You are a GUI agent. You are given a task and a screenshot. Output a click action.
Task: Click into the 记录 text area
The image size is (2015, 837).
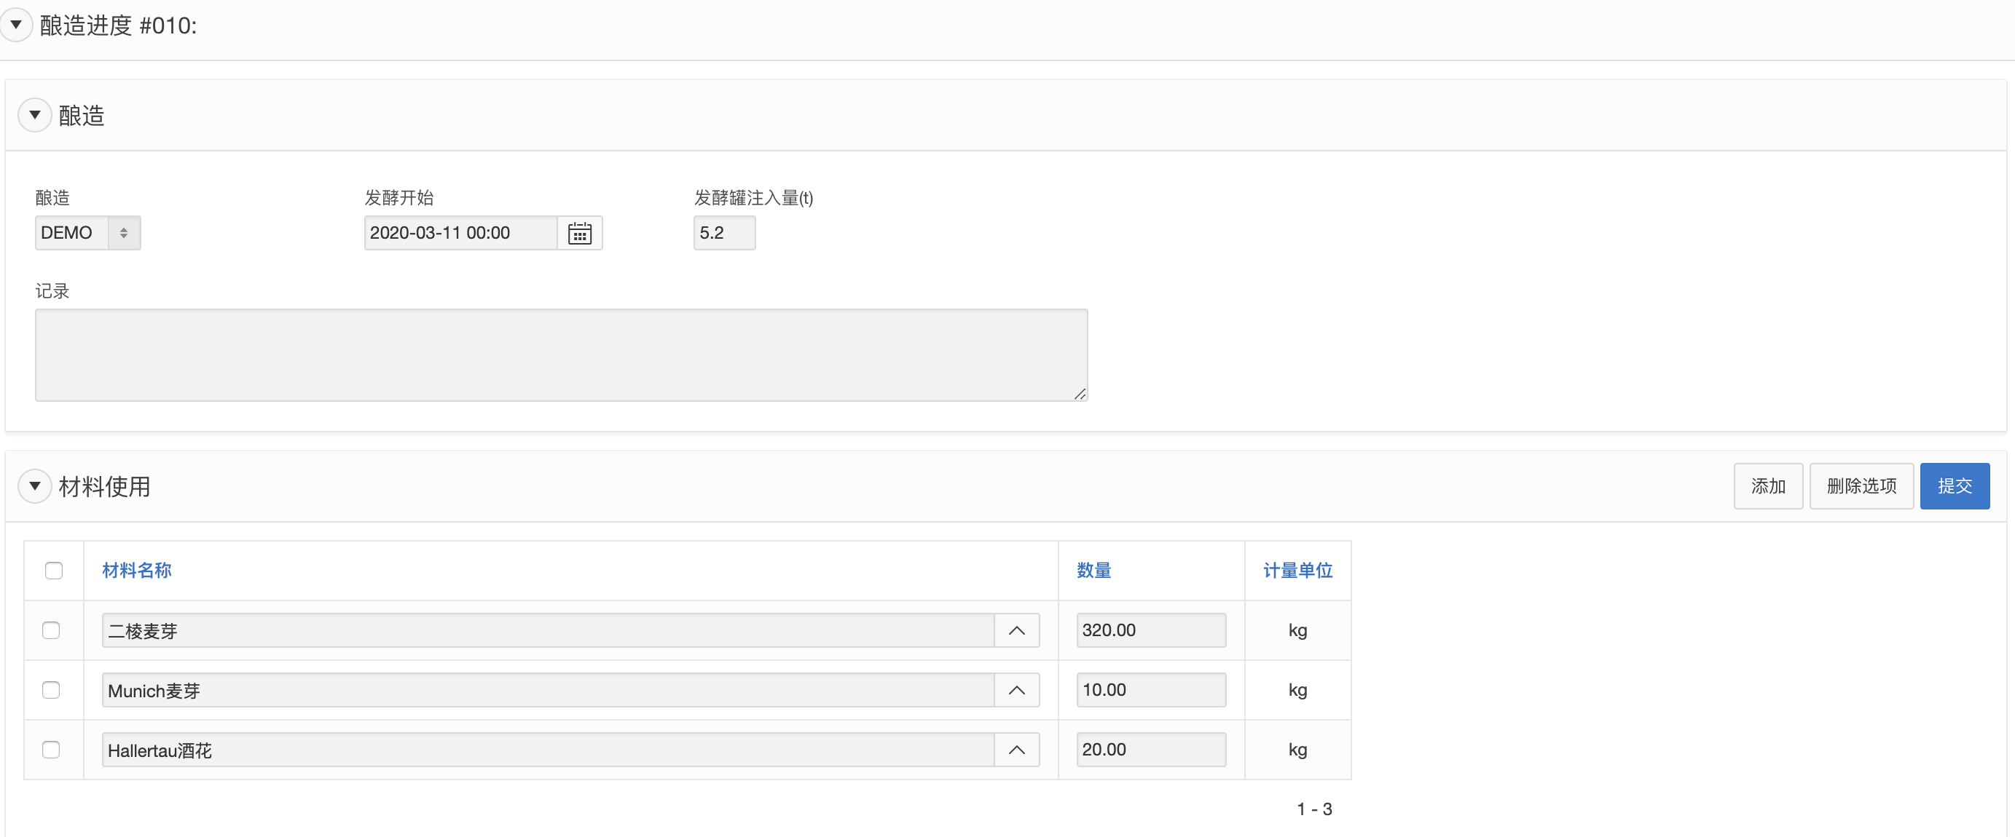[561, 354]
